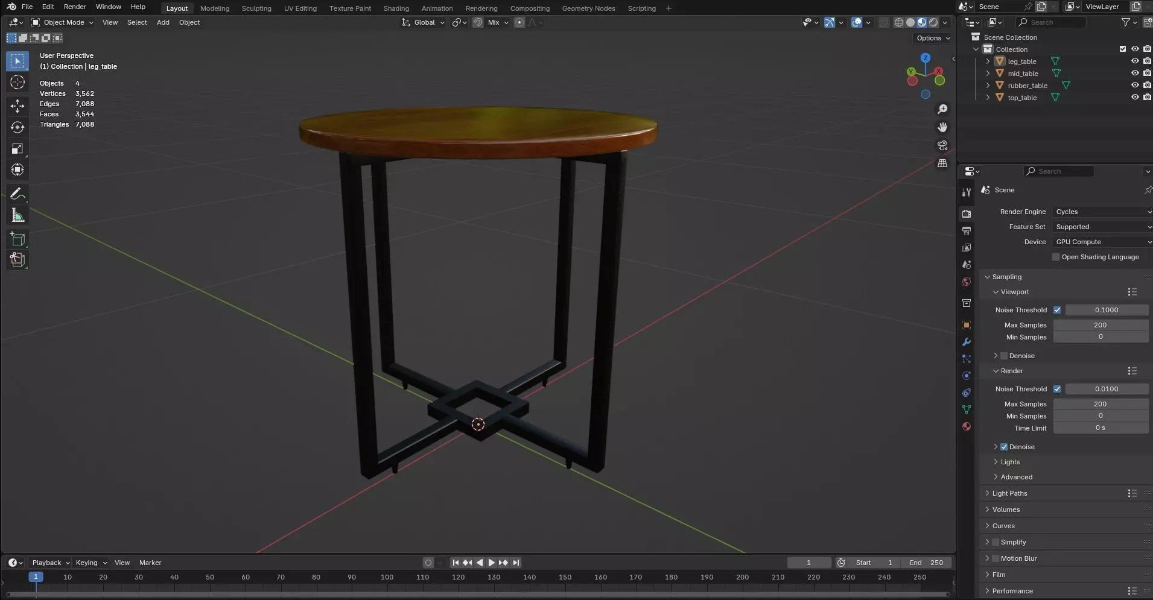Open Feature Set dropdown
Image resolution: width=1153 pixels, height=600 pixels.
click(x=1102, y=227)
